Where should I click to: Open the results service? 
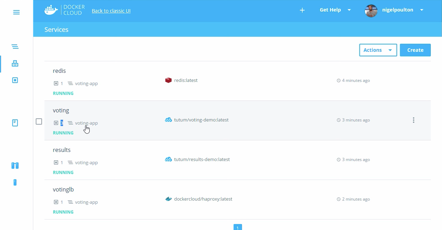62,150
